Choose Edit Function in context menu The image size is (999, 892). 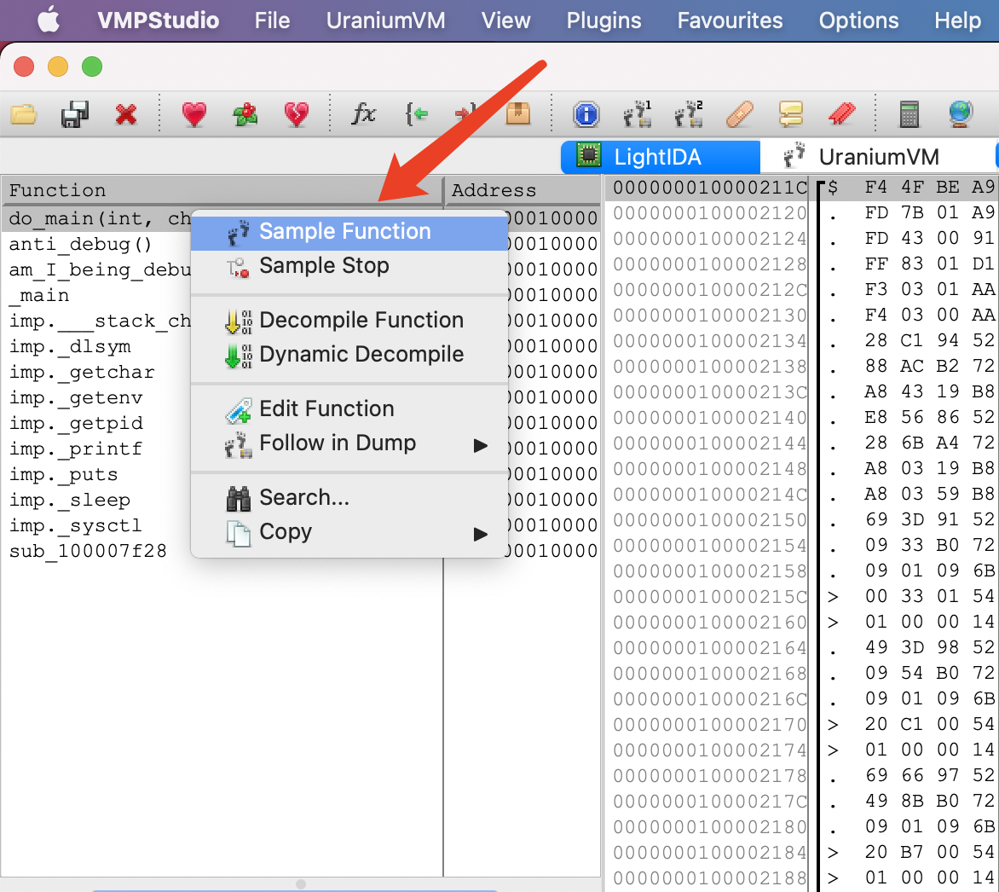tap(349, 409)
